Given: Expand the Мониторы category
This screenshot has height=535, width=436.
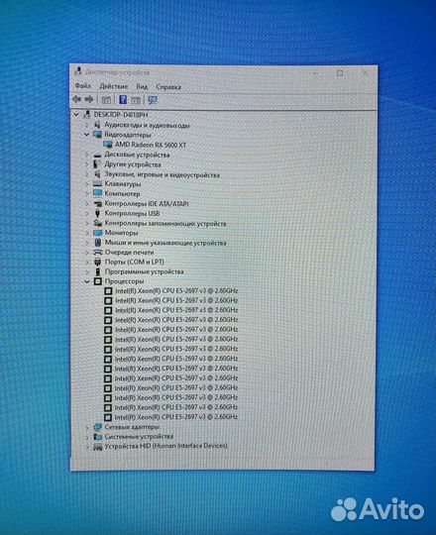Looking at the screenshot, I should [x=87, y=233].
